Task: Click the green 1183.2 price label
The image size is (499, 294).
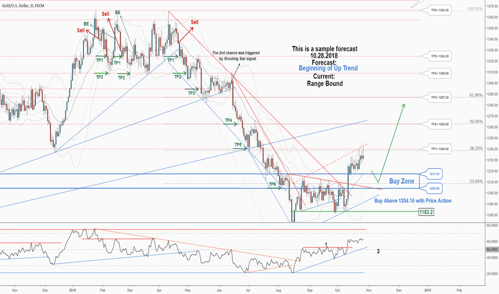Action: coord(426,212)
